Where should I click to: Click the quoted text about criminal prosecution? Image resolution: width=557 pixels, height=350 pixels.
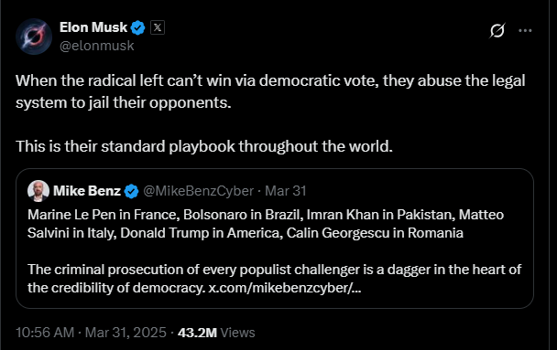click(274, 279)
